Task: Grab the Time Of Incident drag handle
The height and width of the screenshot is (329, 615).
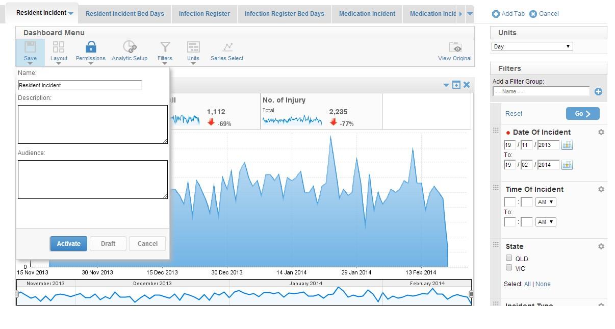Action: point(496,188)
